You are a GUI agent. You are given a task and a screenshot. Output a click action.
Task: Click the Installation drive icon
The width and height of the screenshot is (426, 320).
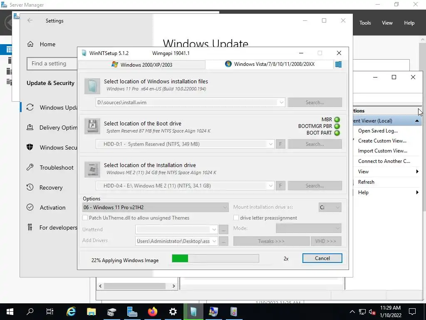click(92, 169)
